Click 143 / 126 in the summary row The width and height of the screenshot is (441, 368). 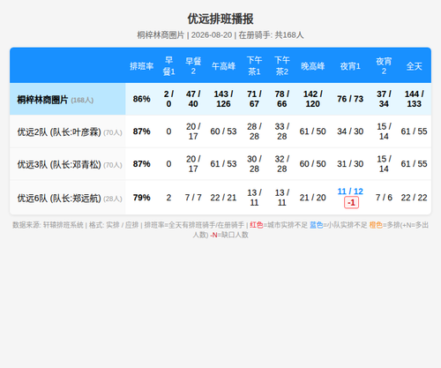pos(223,99)
